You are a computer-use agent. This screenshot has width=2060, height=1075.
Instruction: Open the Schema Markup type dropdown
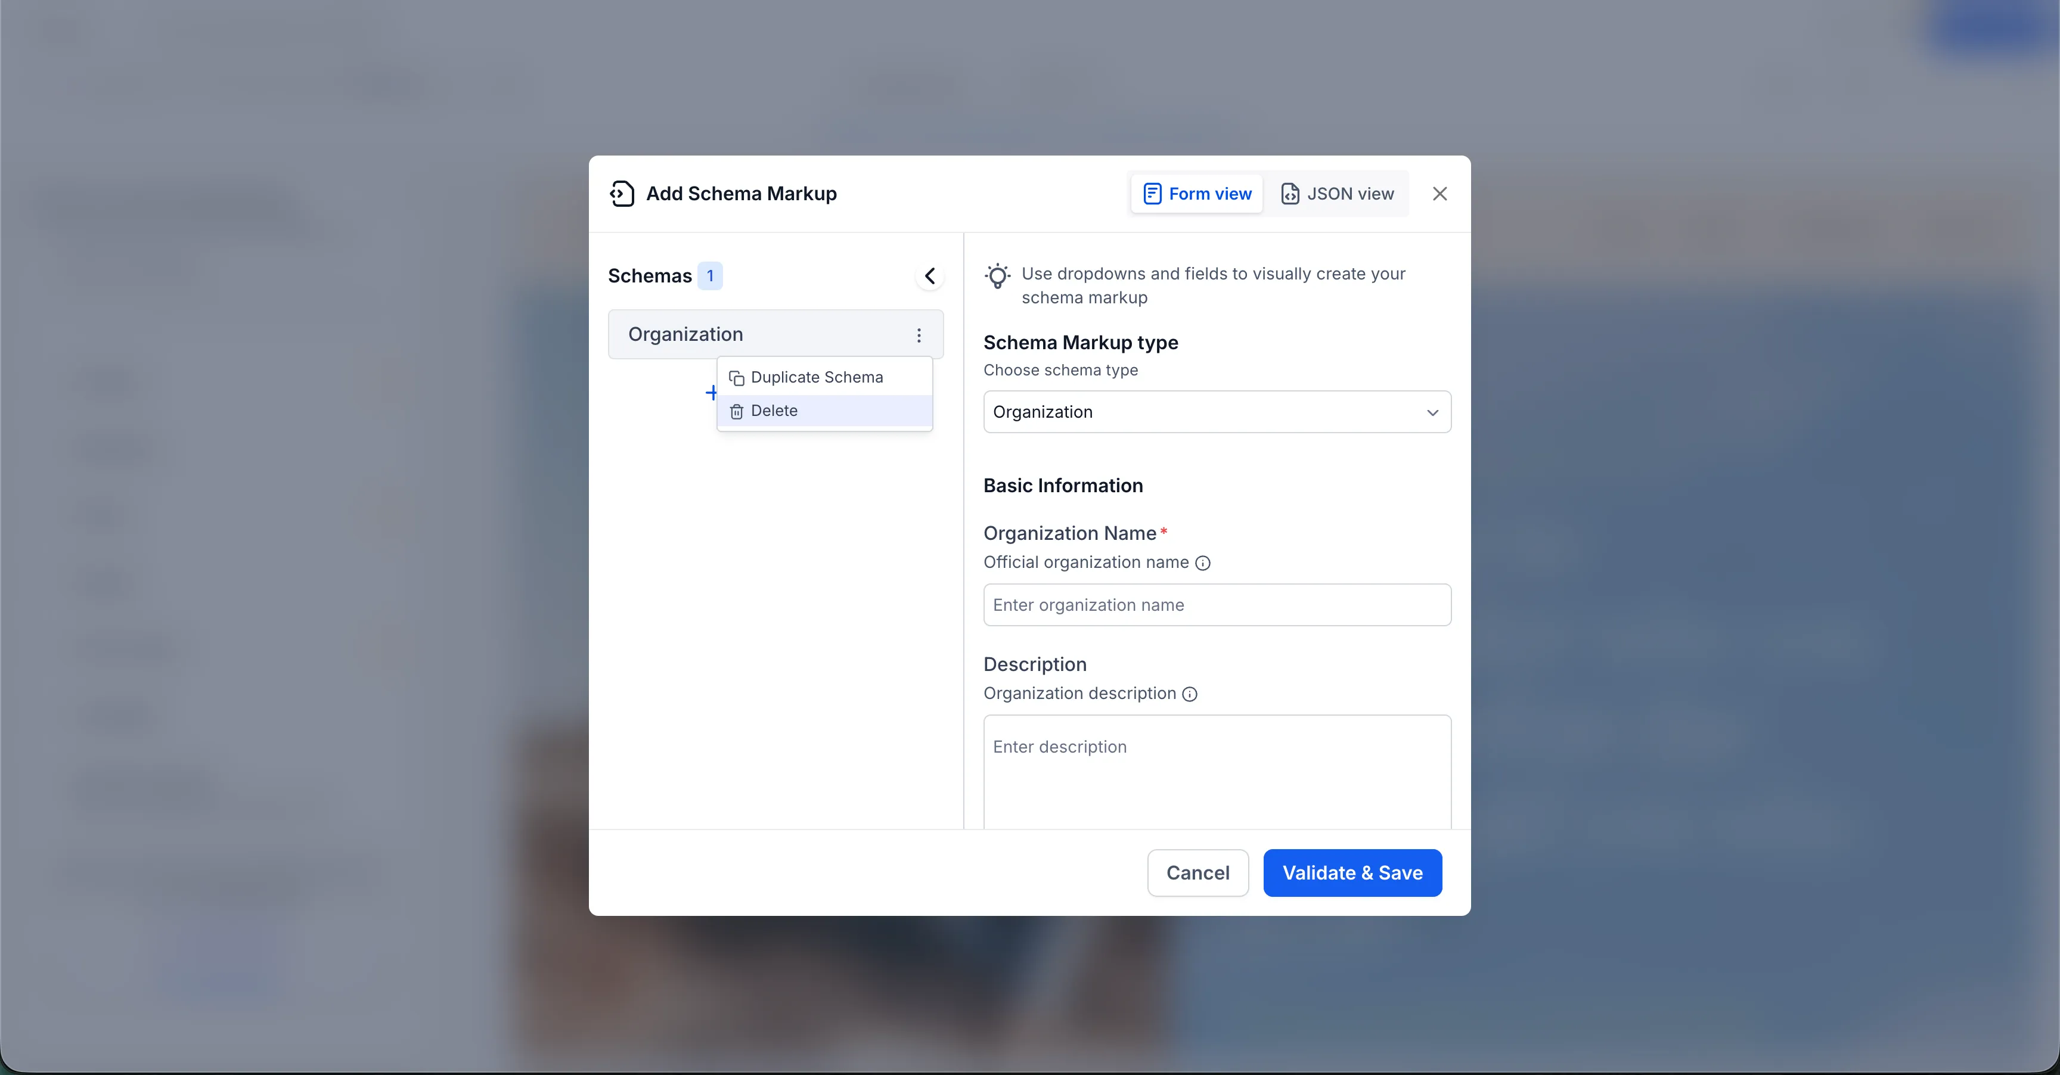pyautogui.click(x=1217, y=412)
